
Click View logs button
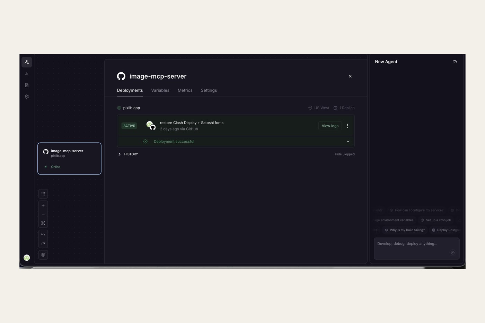coord(330,126)
